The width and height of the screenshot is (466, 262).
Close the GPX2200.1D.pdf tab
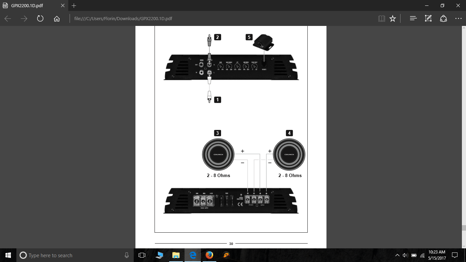[x=63, y=6]
